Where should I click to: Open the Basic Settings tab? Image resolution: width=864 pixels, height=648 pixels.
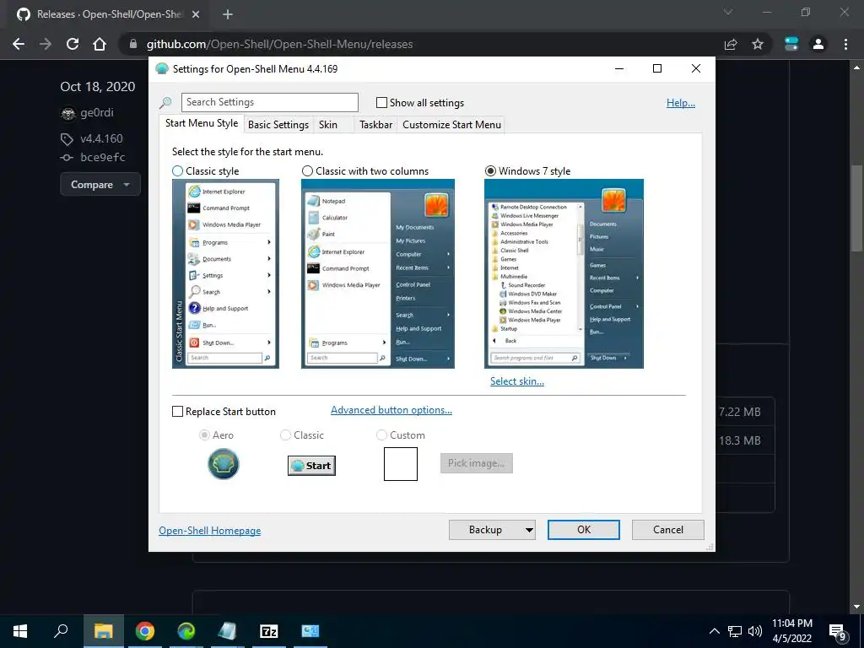pos(278,125)
